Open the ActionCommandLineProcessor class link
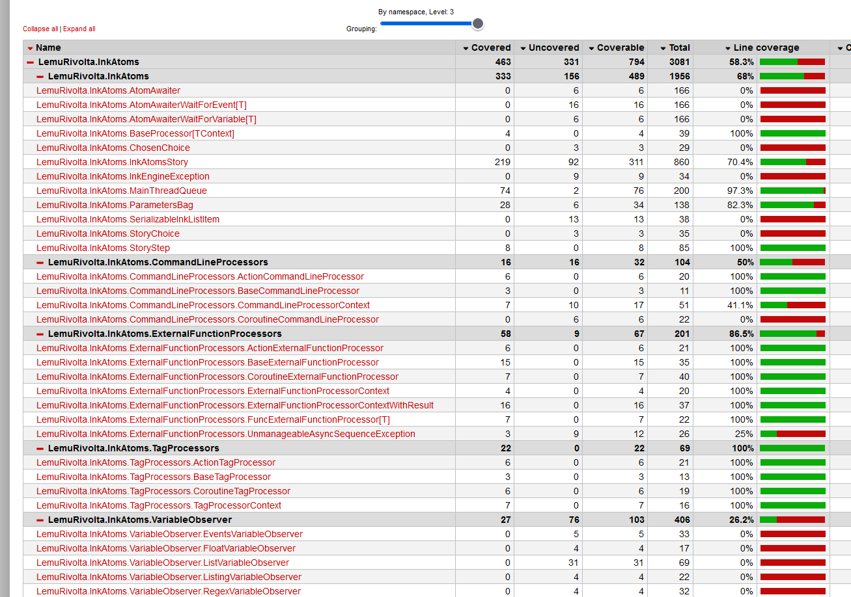Image resolution: width=851 pixels, height=597 pixels. pyautogui.click(x=200, y=276)
